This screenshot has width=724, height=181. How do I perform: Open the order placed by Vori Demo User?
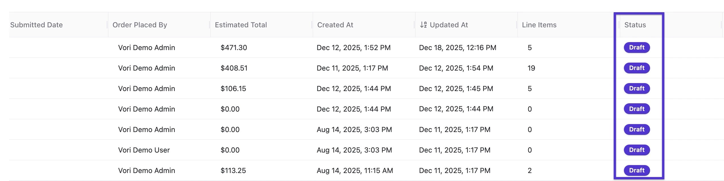[144, 150]
